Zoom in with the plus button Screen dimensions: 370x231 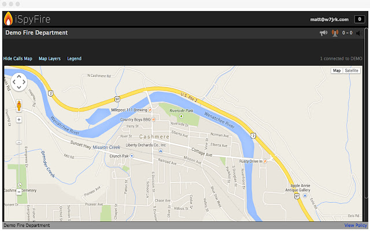point(19,120)
